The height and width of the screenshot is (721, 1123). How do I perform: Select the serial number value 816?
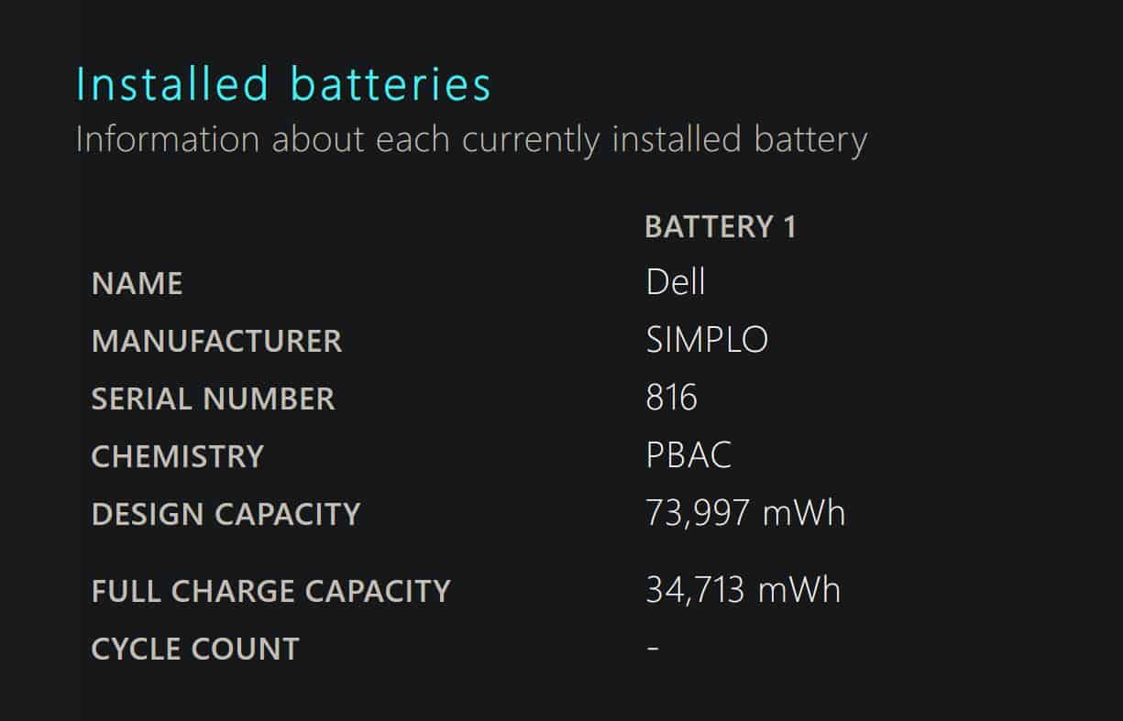coord(672,398)
